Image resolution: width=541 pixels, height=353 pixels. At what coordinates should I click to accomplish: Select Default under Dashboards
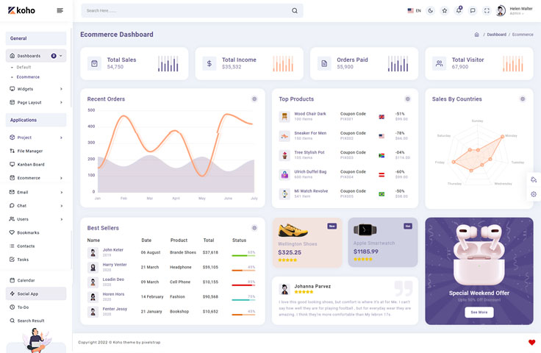pyautogui.click(x=24, y=67)
